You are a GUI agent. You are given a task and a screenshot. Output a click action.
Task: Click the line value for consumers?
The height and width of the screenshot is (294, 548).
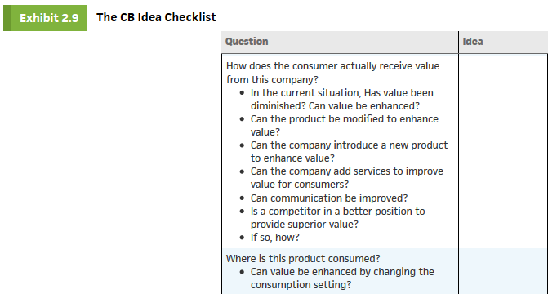tap(300, 185)
